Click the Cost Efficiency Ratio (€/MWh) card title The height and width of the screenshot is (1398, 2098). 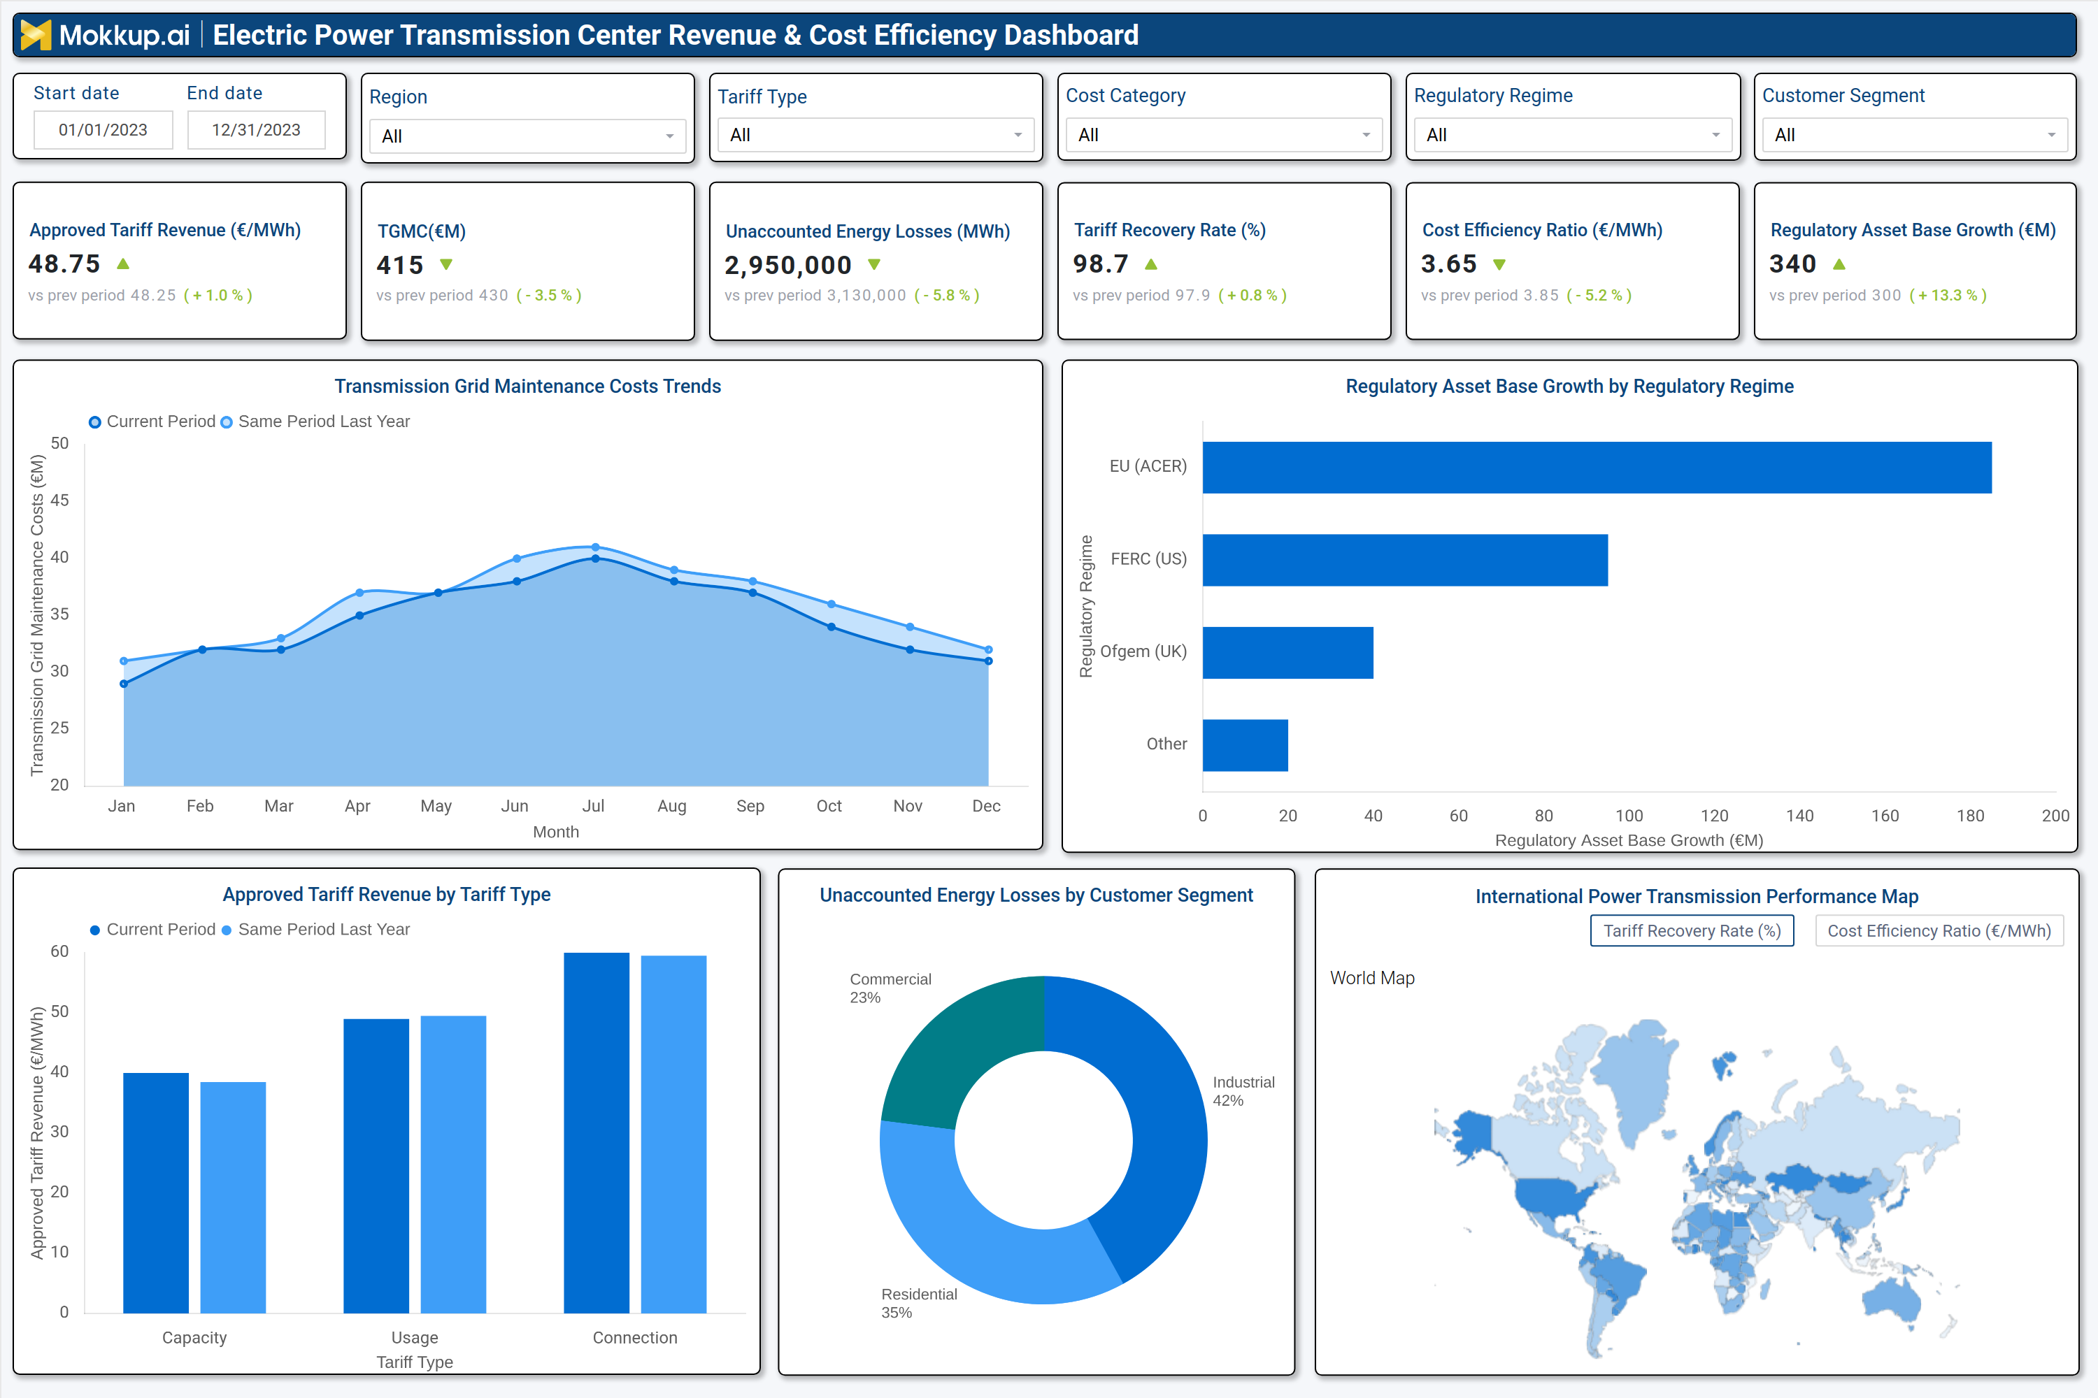click(1542, 230)
